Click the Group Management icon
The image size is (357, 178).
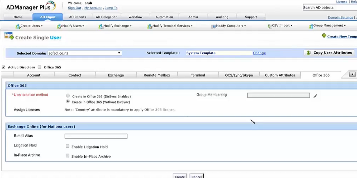[311, 26]
